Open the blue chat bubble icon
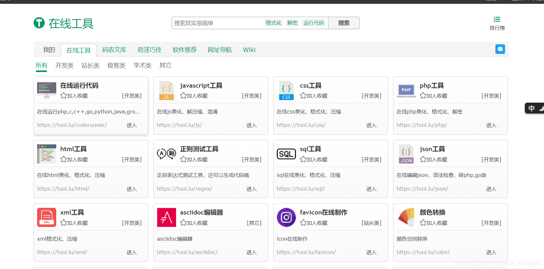Image resolution: width=544 pixels, height=269 pixels. [x=500, y=49]
